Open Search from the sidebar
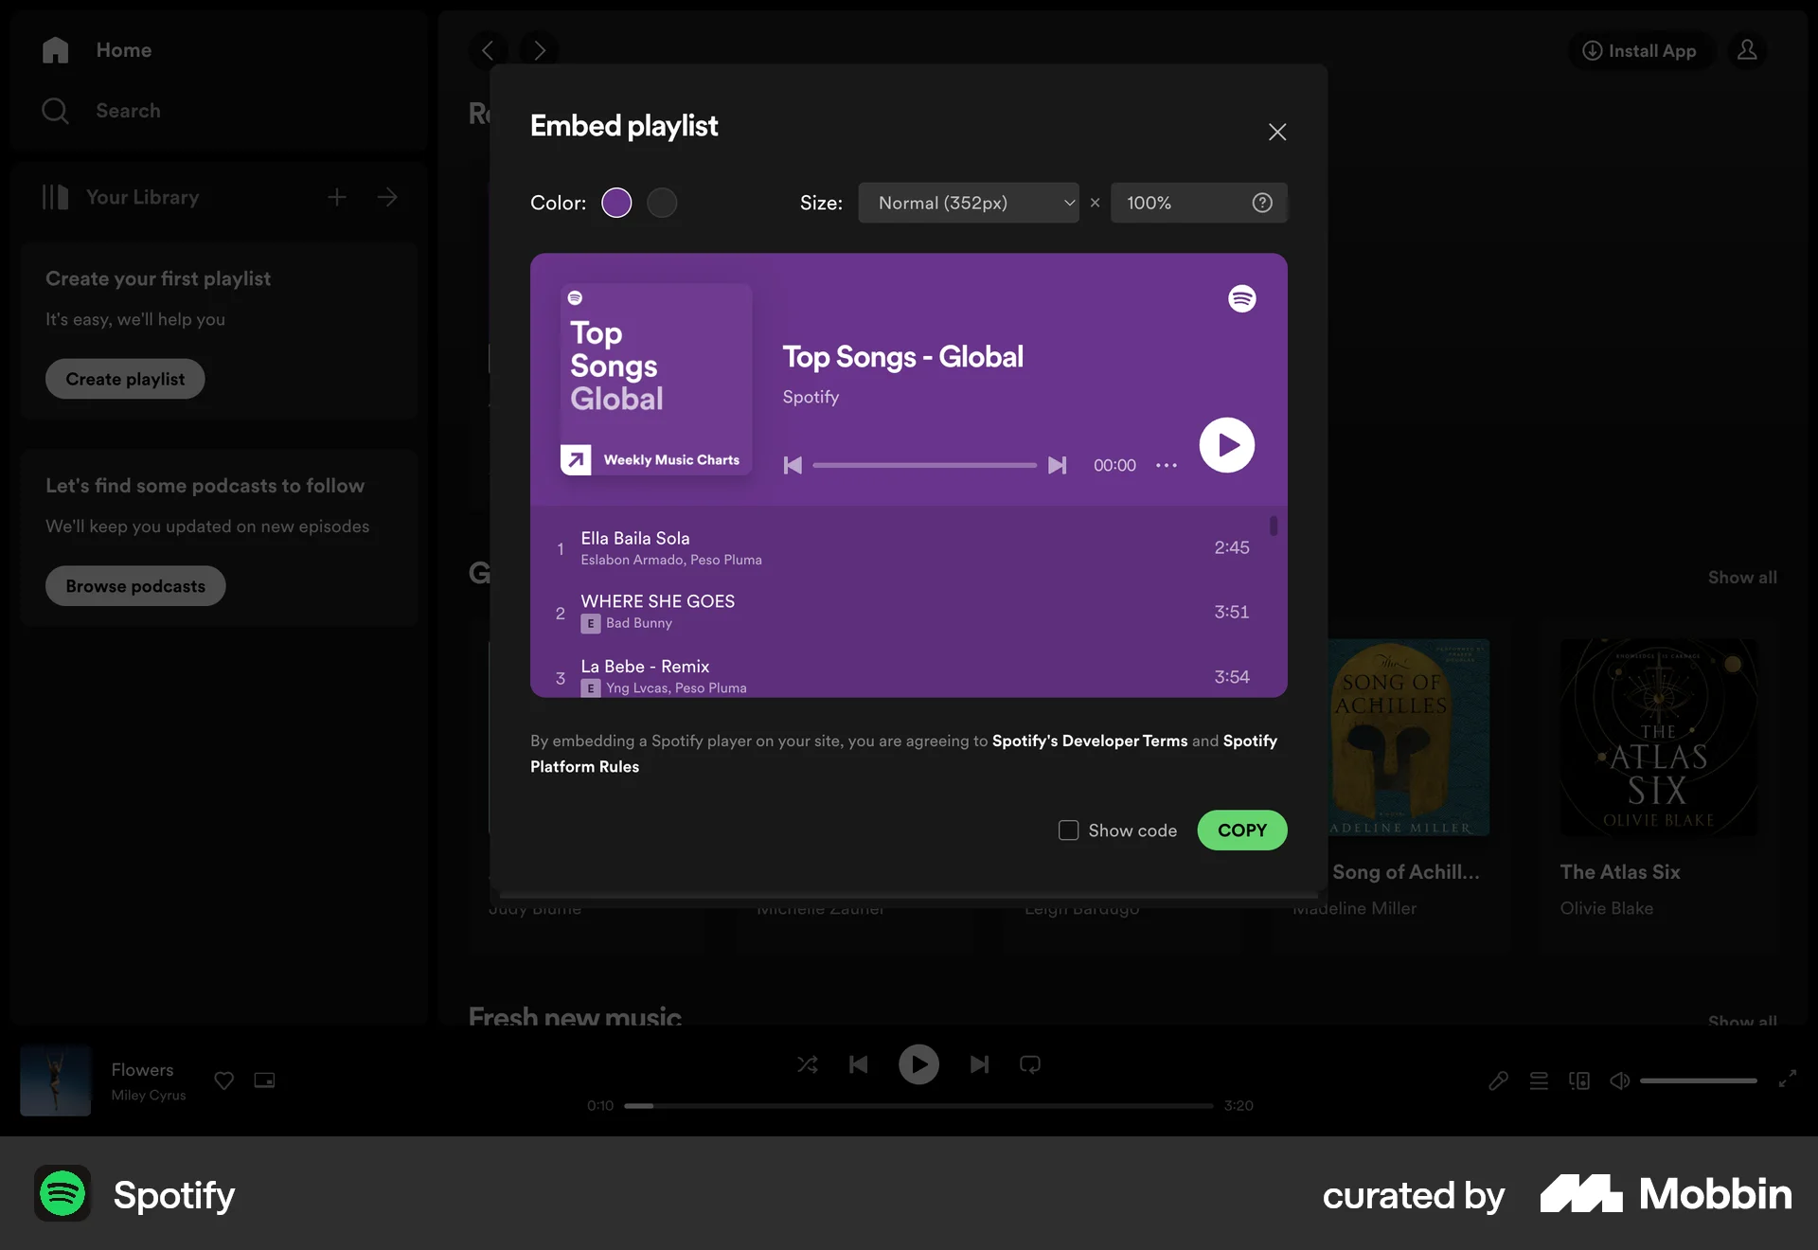 (x=127, y=111)
